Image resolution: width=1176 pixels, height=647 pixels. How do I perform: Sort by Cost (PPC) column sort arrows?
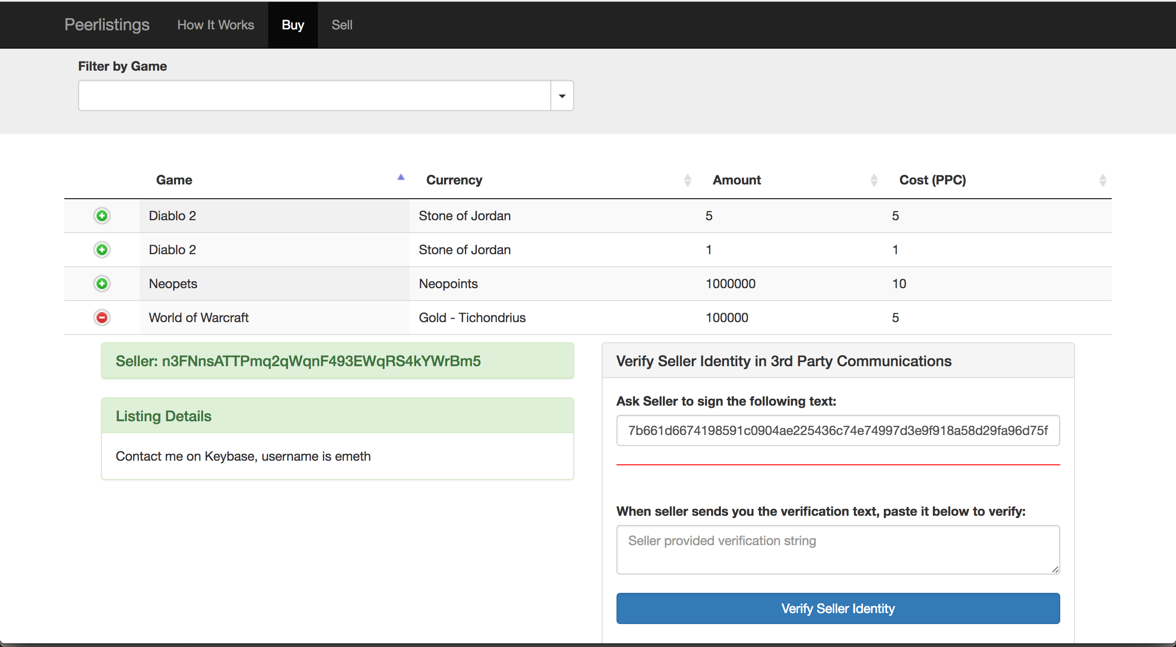click(1102, 180)
